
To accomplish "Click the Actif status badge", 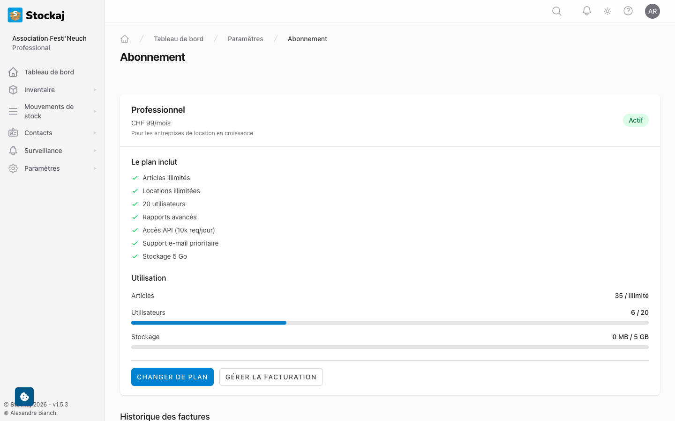I will coord(636,120).
